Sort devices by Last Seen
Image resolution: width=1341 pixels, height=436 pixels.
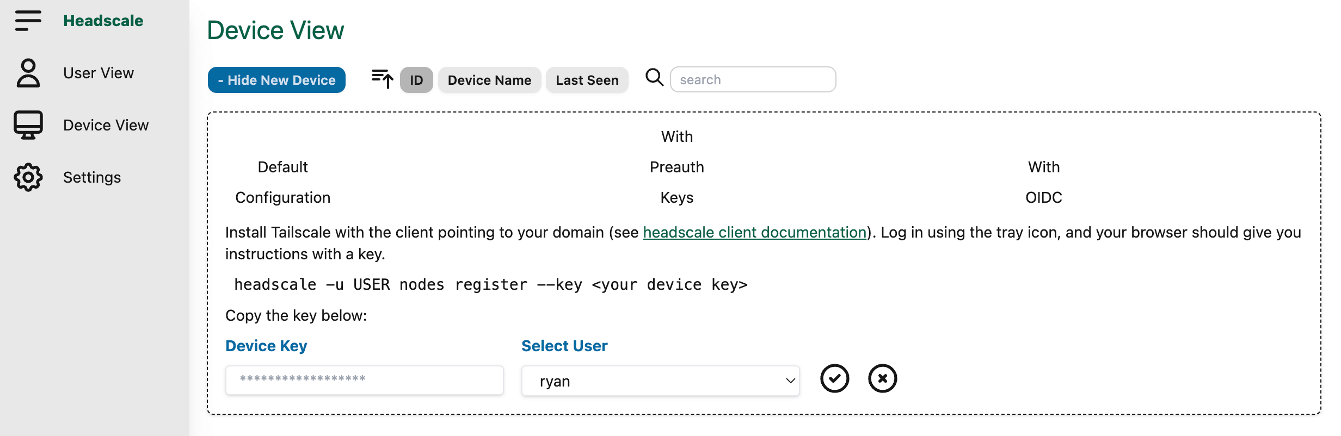[587, 80]
